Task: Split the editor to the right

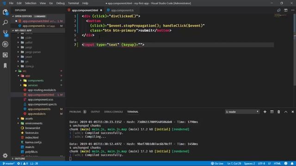Action: point(286,10)
